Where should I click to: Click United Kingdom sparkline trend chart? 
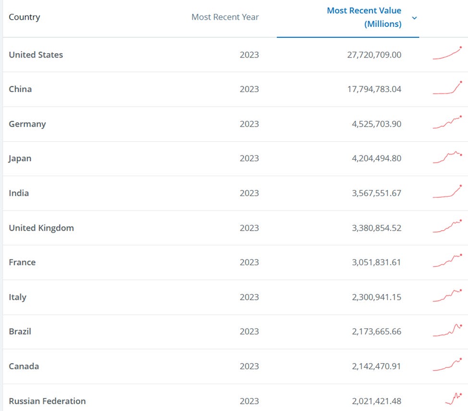447,226
